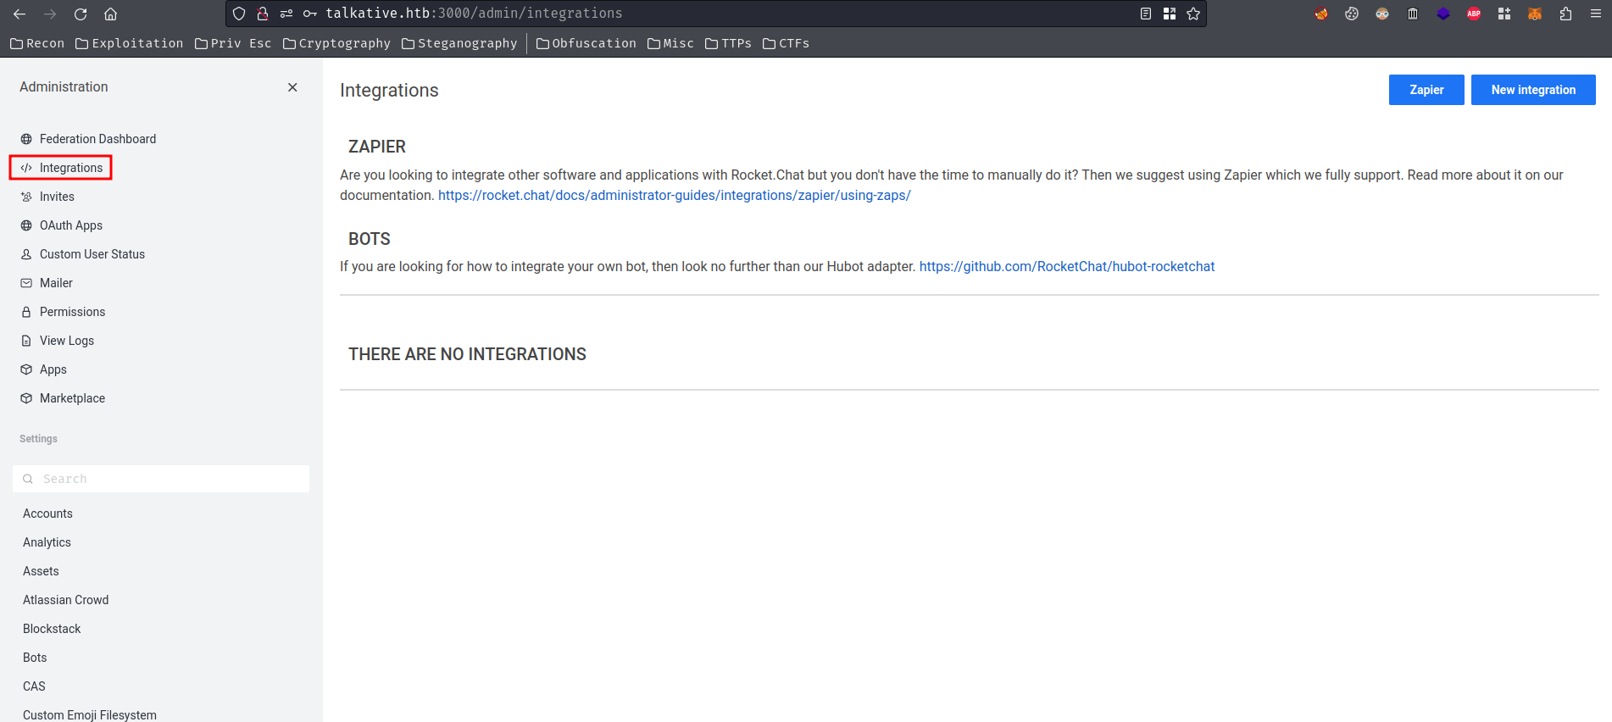The width and height of the screenshot is (1612, 722).
Task: Click the View Logs document icon
Action: coord(26,341)
